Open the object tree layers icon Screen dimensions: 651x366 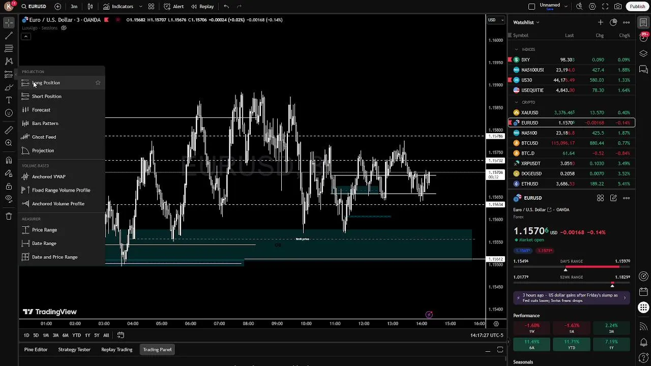644,53
